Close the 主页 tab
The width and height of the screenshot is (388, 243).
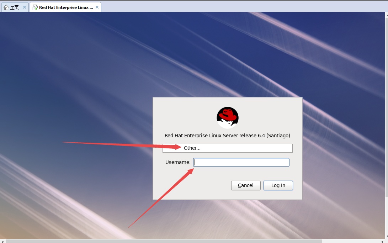pyautogui.click(x=25, y=7)
